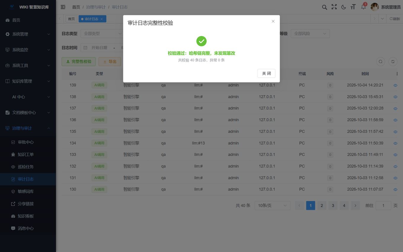Screen dimensions: 403x252
Task: Open font size settings icon
Action: 353,7
